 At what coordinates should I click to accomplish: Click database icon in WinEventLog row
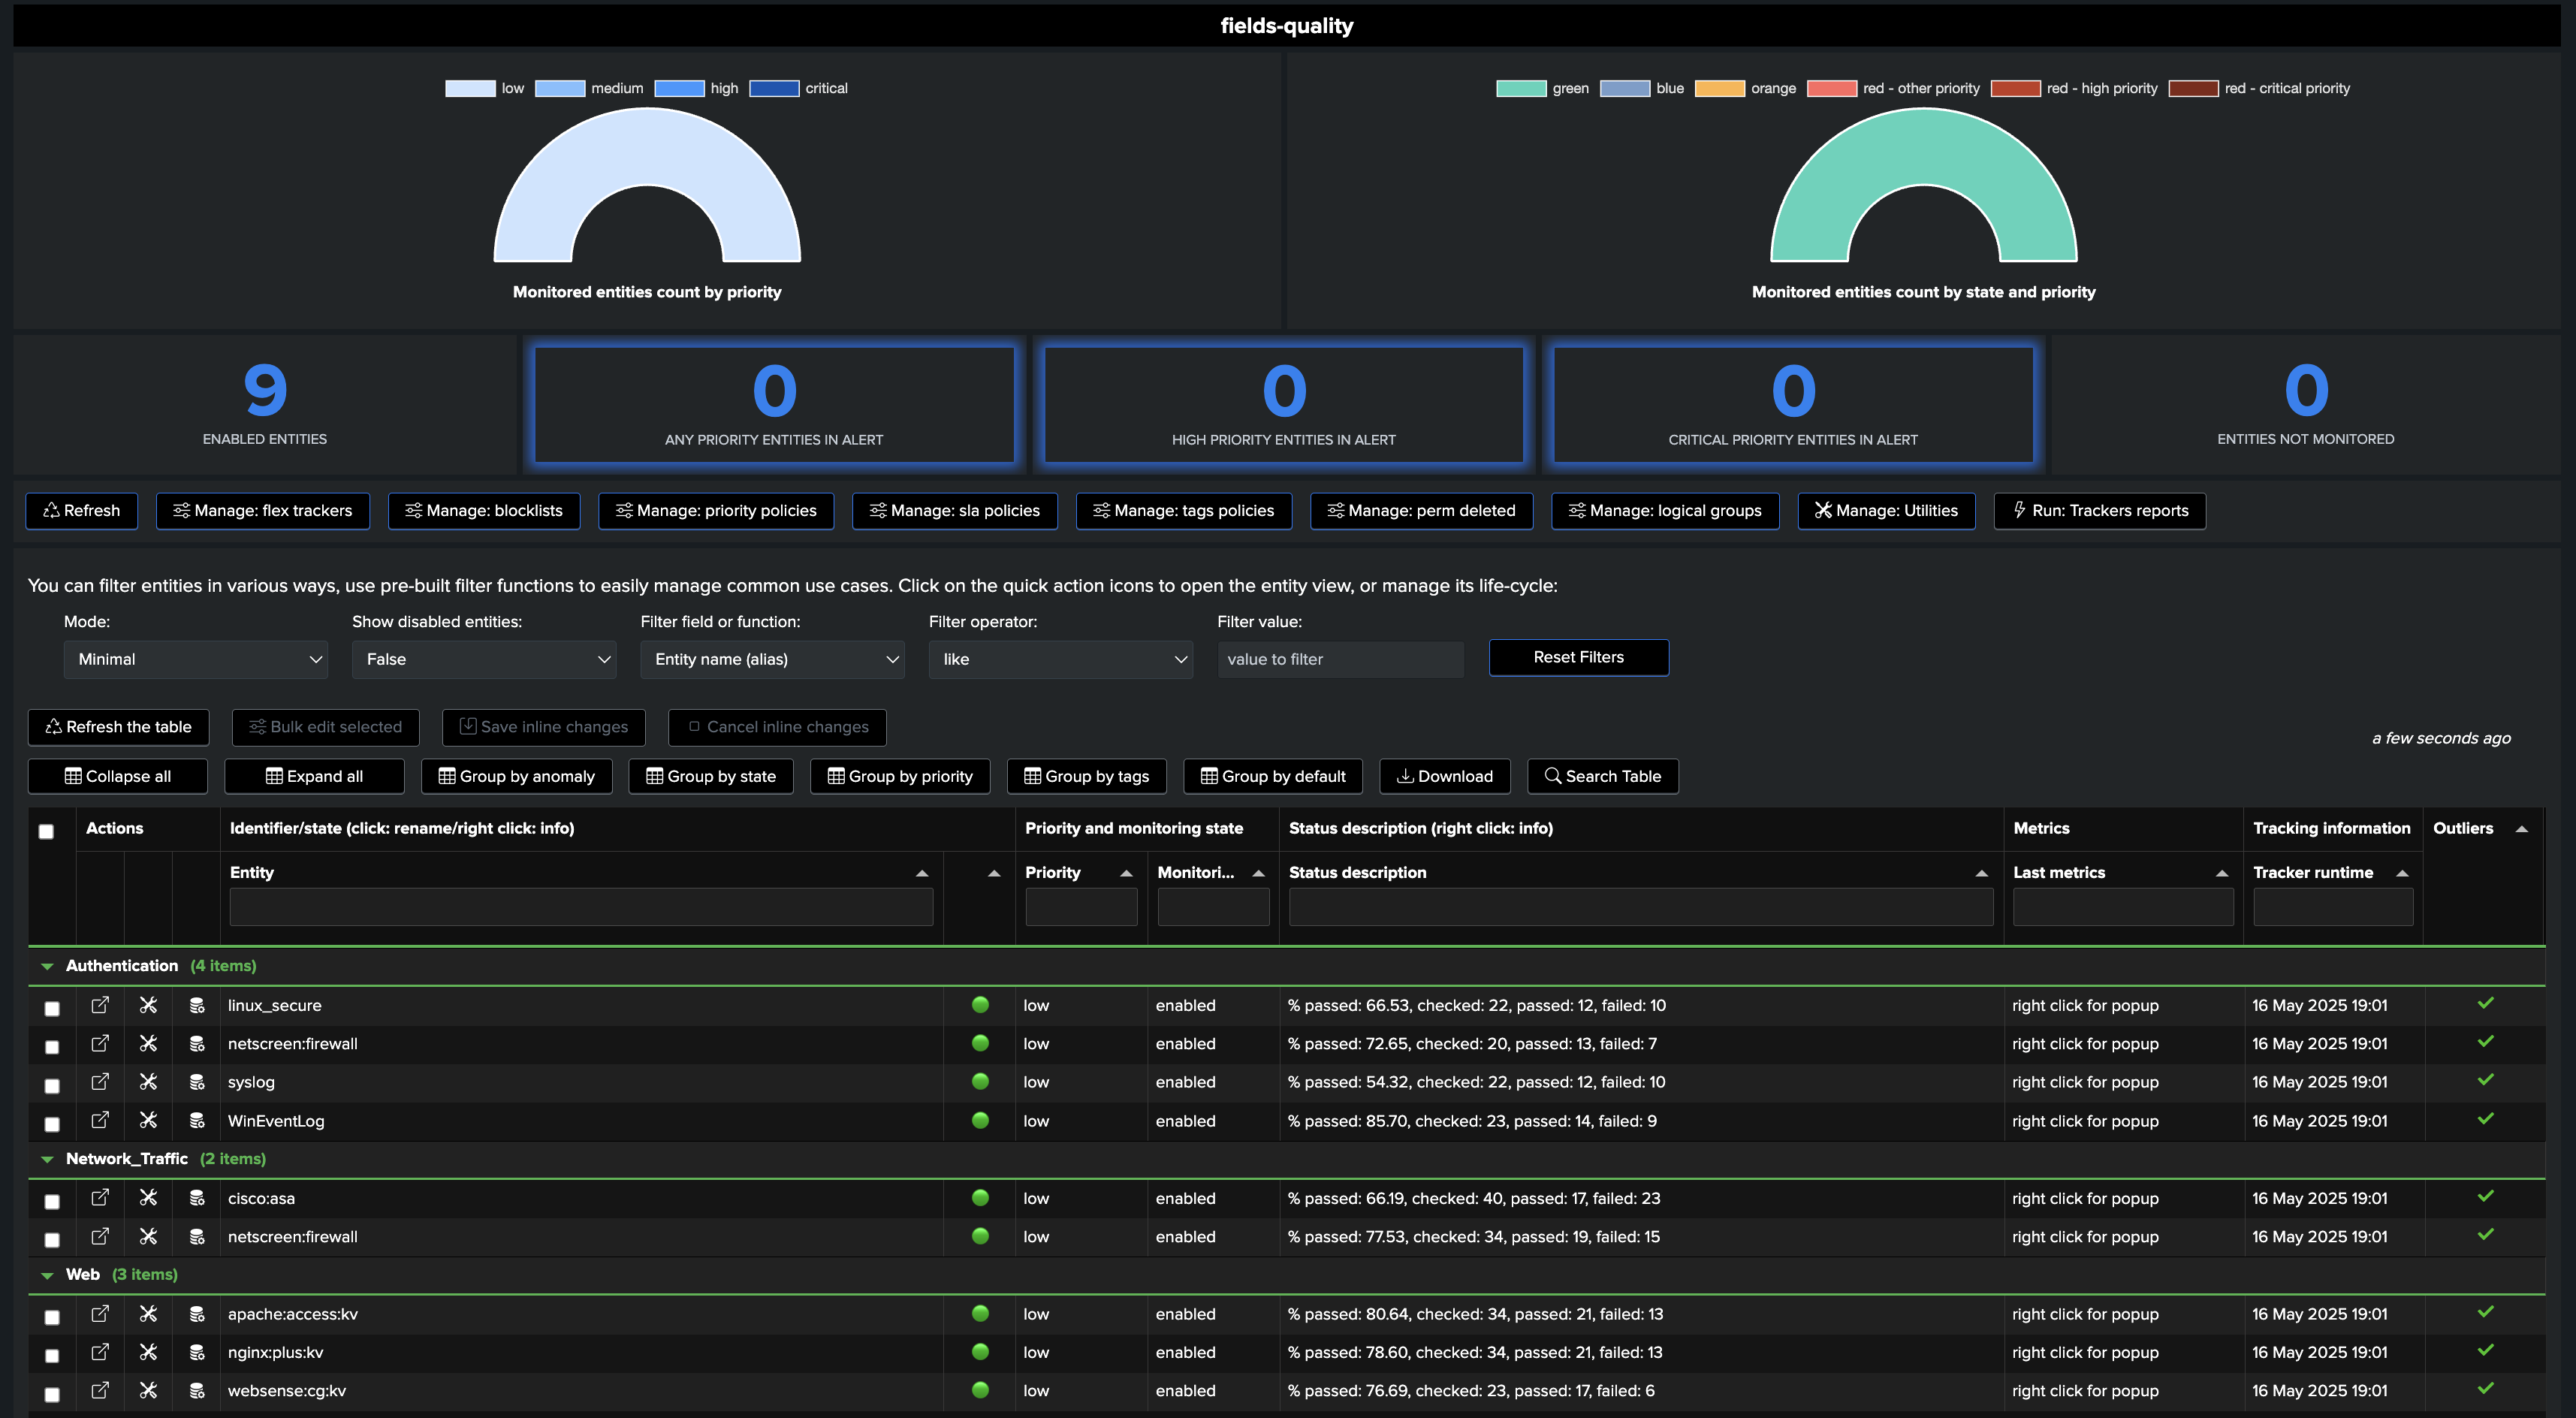click(197, 1120)
